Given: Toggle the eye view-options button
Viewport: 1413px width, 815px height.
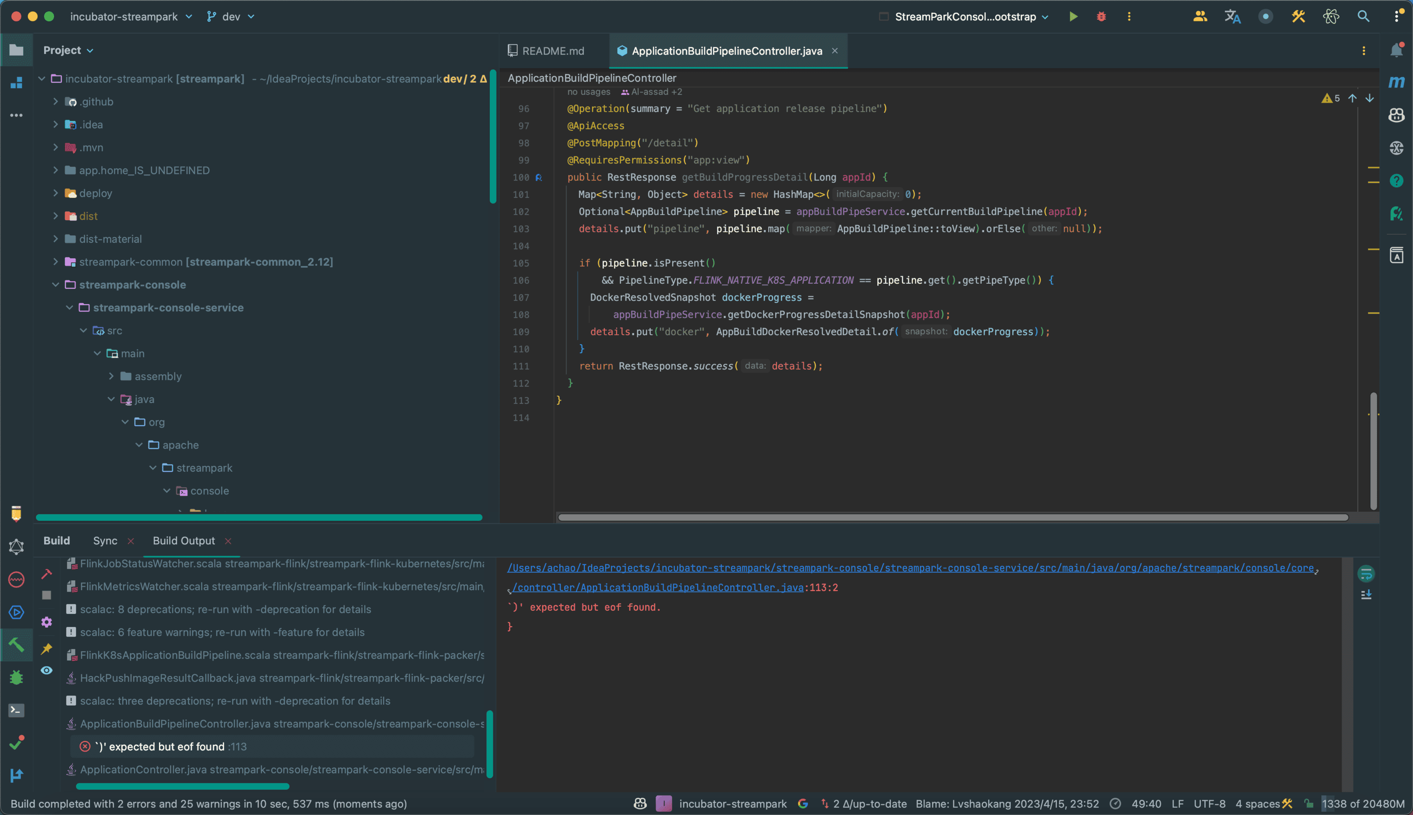Looking at the screenshot, I should pyautogui.click(x=46, y=670).
